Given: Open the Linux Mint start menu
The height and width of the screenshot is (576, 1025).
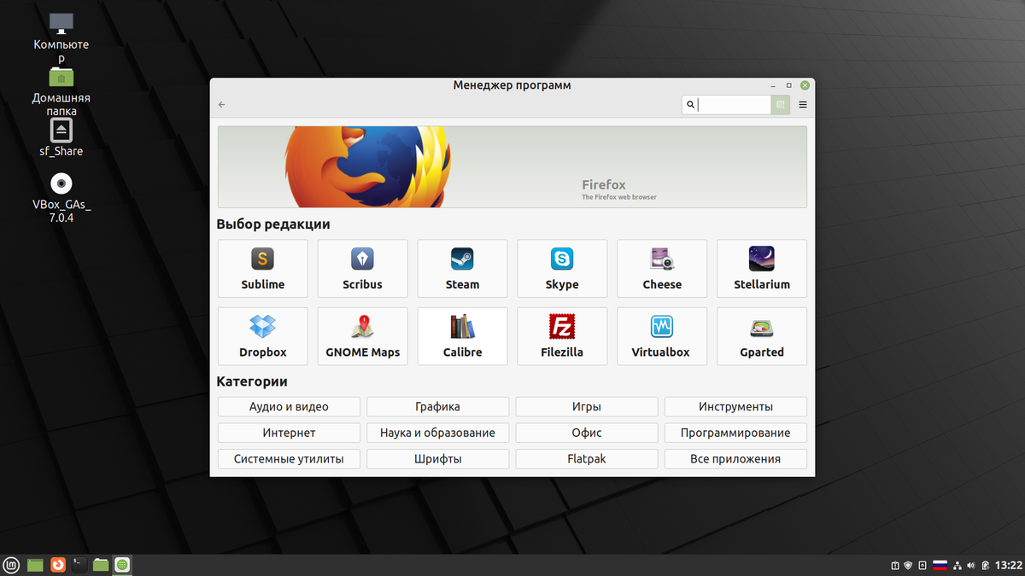Looking at the screenshot, I should point(12,564).
